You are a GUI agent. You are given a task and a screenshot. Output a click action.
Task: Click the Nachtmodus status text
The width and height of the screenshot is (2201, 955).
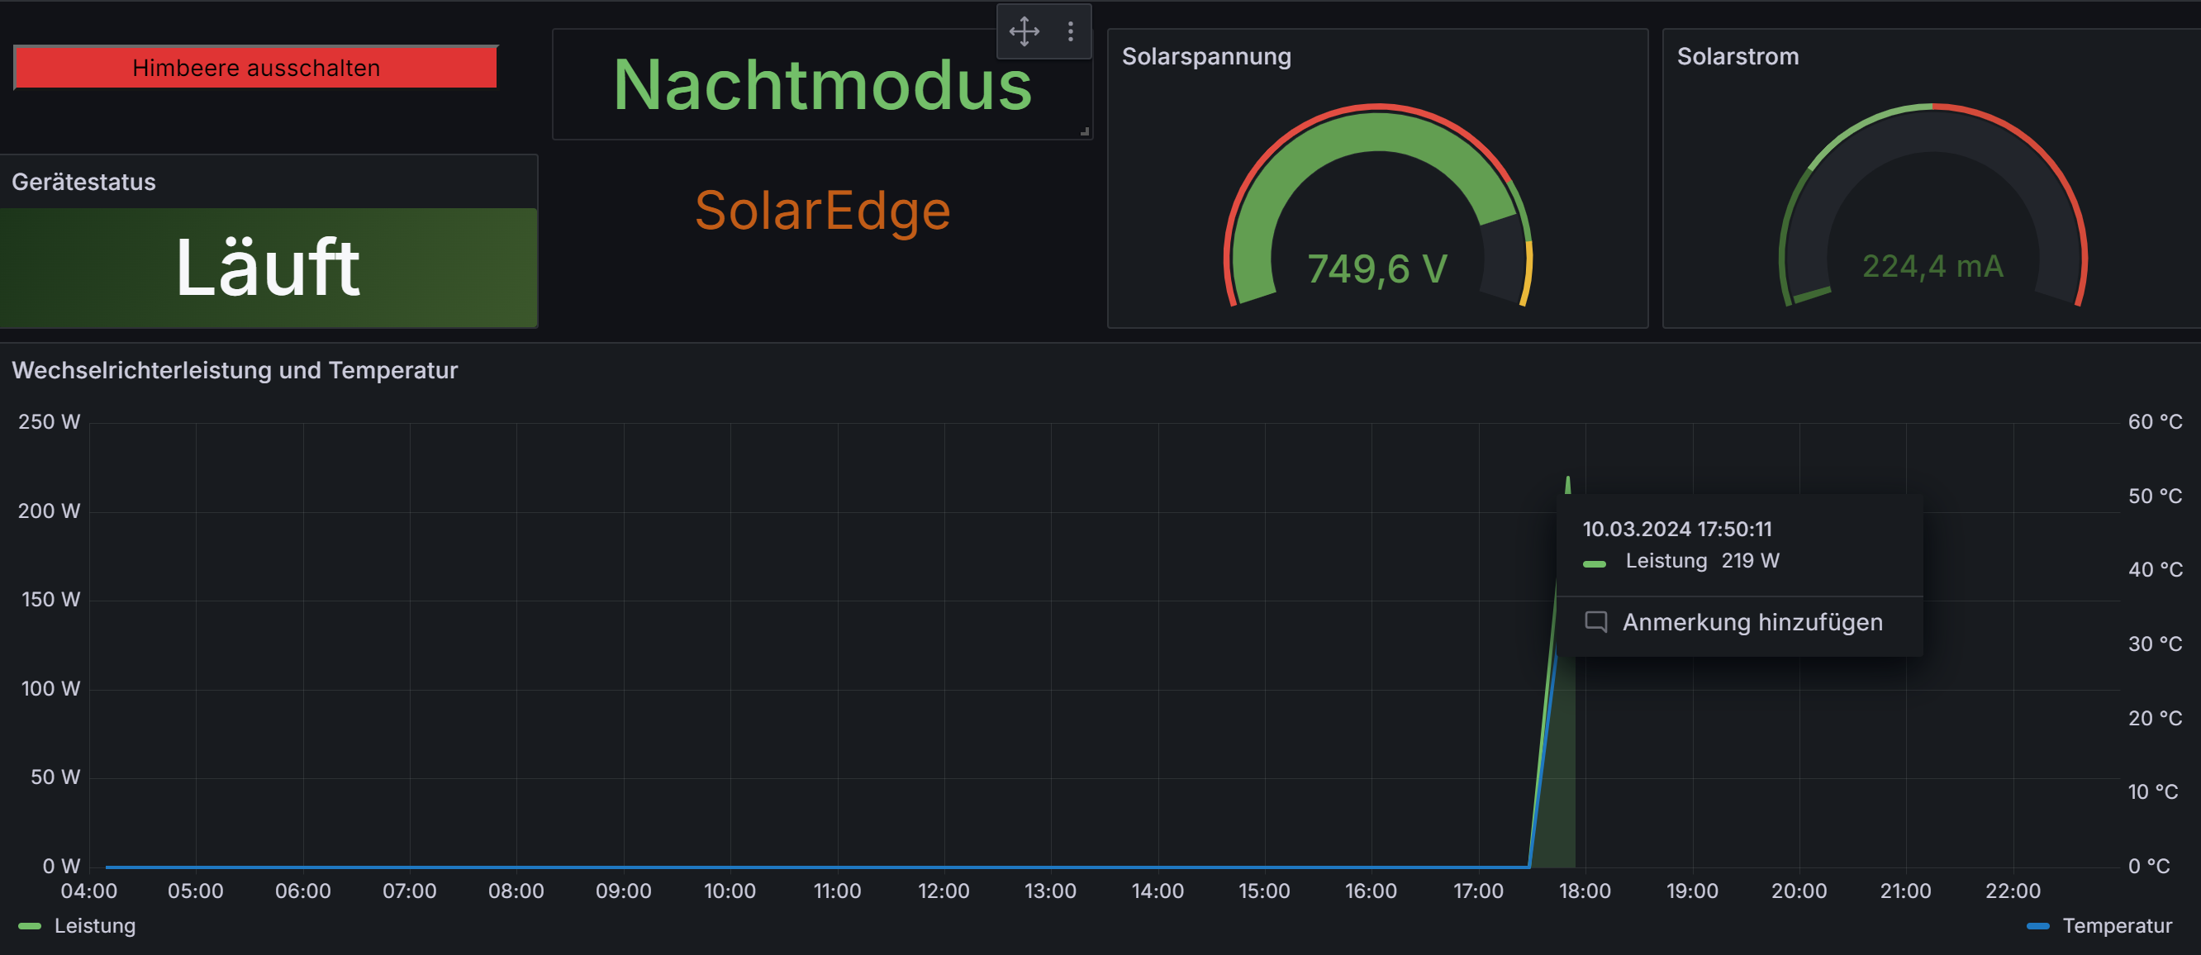pos(822,85)
